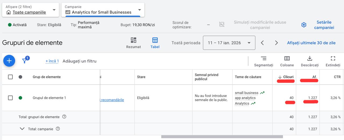Click Afișați ultimele 30 de zile link
The width and height of the screenshot is (344, 140).
[x=311, y=43]
